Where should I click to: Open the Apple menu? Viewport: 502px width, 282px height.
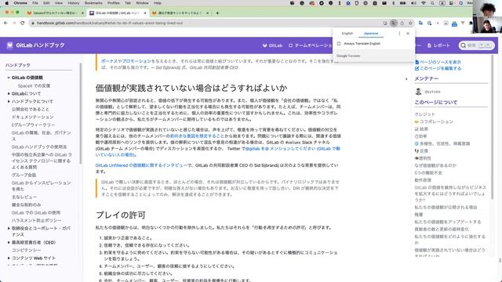[x=7, y=3]
